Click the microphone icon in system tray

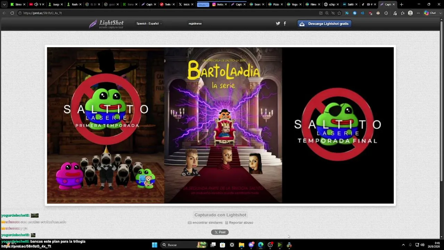(x=410, y=245)
